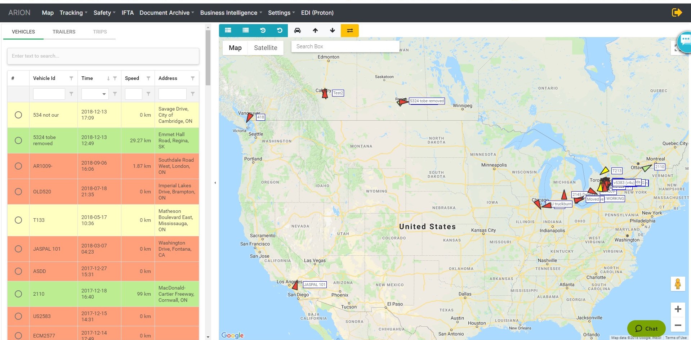Select radio button for JASPAL 101

pyautogui.click(x=18, y=249)
